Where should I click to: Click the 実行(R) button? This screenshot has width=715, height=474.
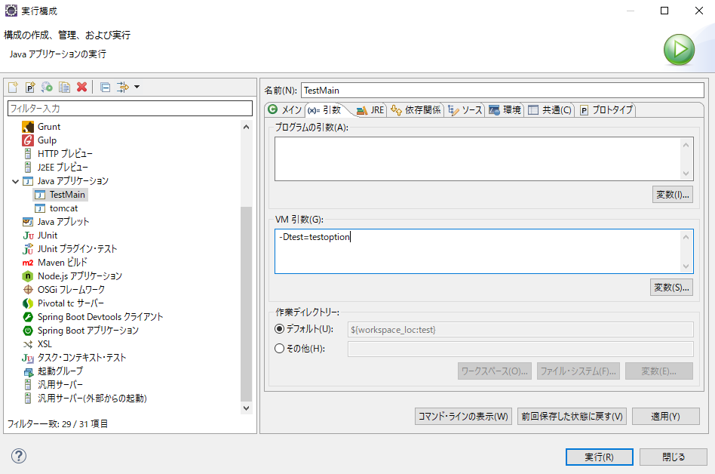(x=599, y=457)
